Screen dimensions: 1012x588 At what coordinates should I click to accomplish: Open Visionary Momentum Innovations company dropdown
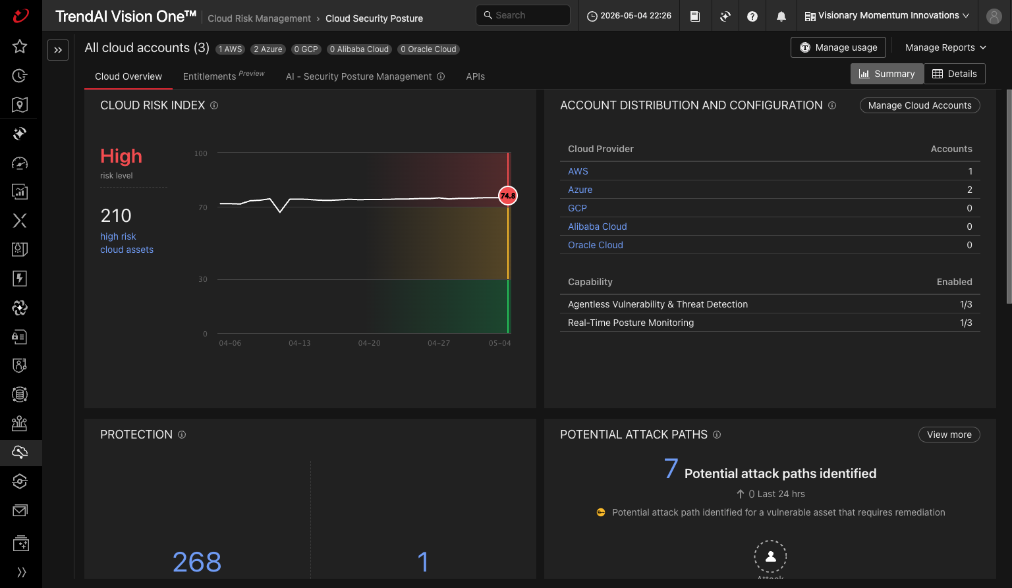coord(887,16)
